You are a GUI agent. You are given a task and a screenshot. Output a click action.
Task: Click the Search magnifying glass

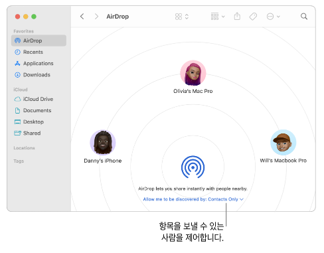pyautogui.click(x=304, y=17)
